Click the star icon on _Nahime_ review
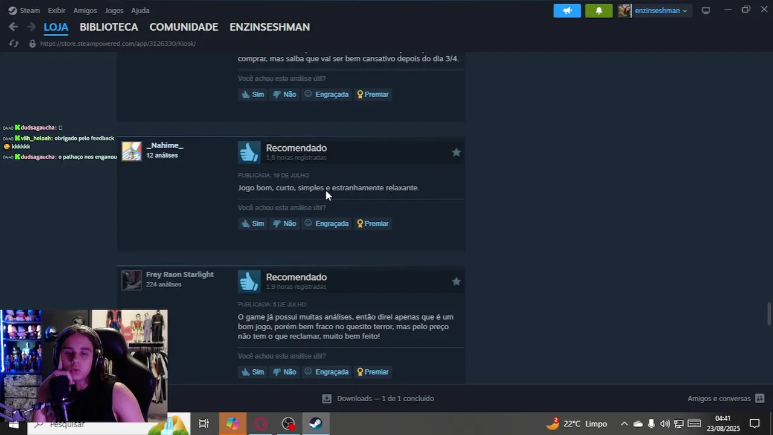Image resolution: width=773 pixels, height=435 pixels. pyautogui.click(x=456, y=152)
